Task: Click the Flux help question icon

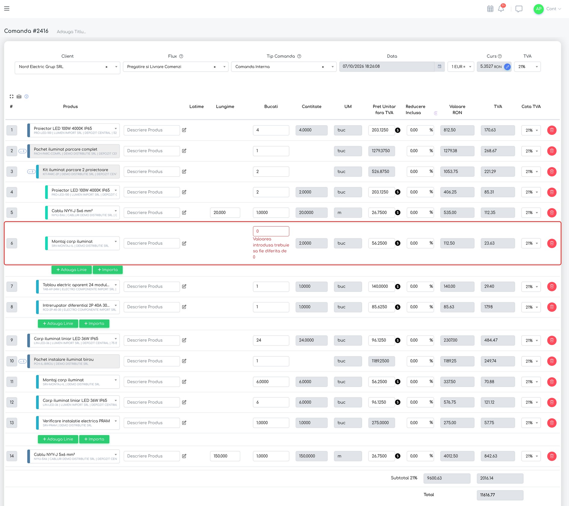Action: tap(181, 56)
